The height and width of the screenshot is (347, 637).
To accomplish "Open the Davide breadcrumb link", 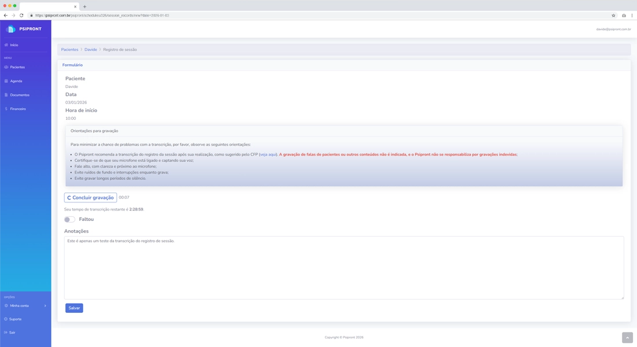I will (91, 50).
